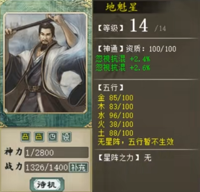This screenshot has width=200, height=192.
Task: Select the 水 96/100 element row
Action: (x=116, y=115)
